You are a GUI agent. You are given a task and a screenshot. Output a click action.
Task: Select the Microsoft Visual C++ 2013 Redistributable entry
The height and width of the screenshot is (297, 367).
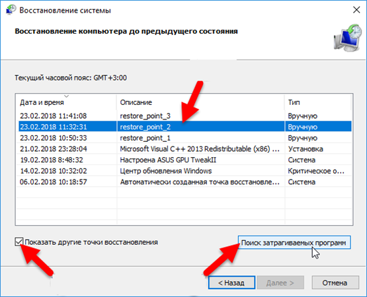185,149
